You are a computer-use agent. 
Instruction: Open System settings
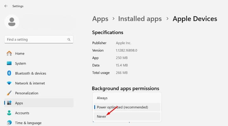pos(39,63)
